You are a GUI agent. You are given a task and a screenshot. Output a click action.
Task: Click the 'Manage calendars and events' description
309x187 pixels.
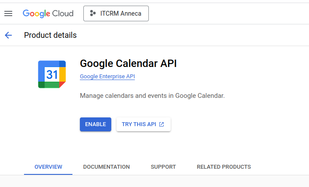pyautogui.click(x=152, y=96)
